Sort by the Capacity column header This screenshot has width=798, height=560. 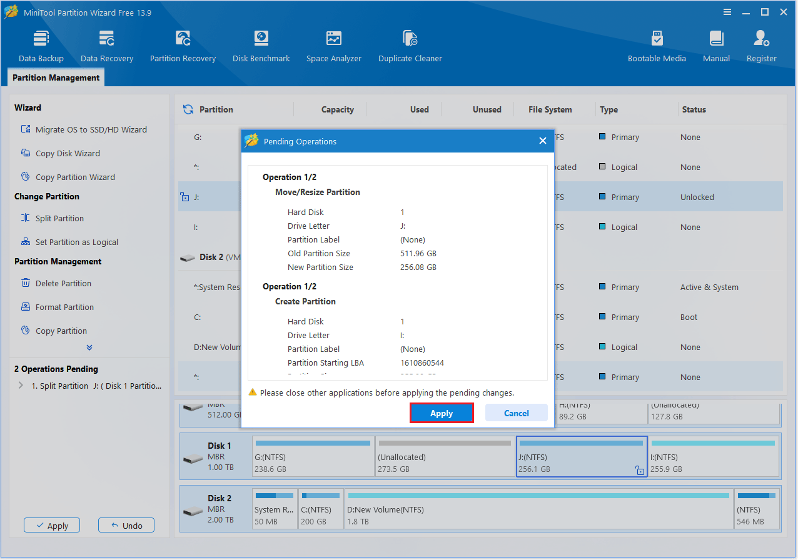[x=338, y=109]
